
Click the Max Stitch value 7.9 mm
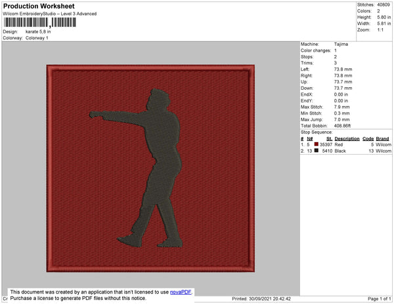(341, 107)
